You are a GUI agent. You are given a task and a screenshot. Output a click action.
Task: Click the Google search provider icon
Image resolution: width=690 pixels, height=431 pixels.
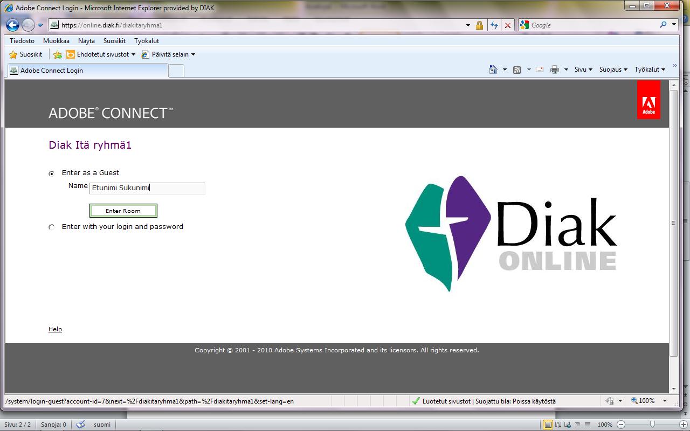coord(525,25)
